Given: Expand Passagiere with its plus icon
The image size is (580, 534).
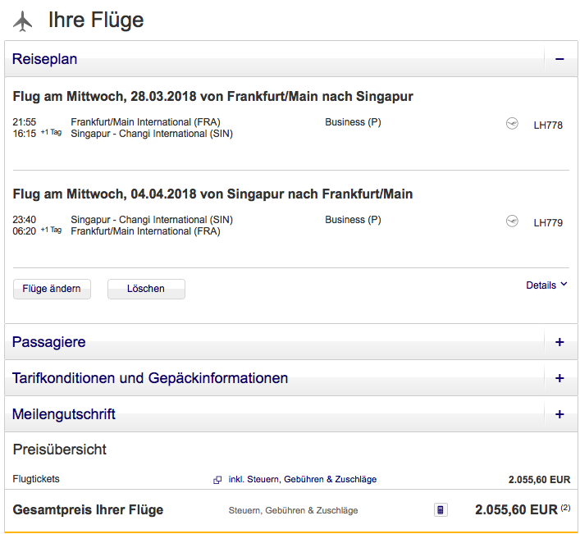Looking at the screenshot, I should point(559,342).
